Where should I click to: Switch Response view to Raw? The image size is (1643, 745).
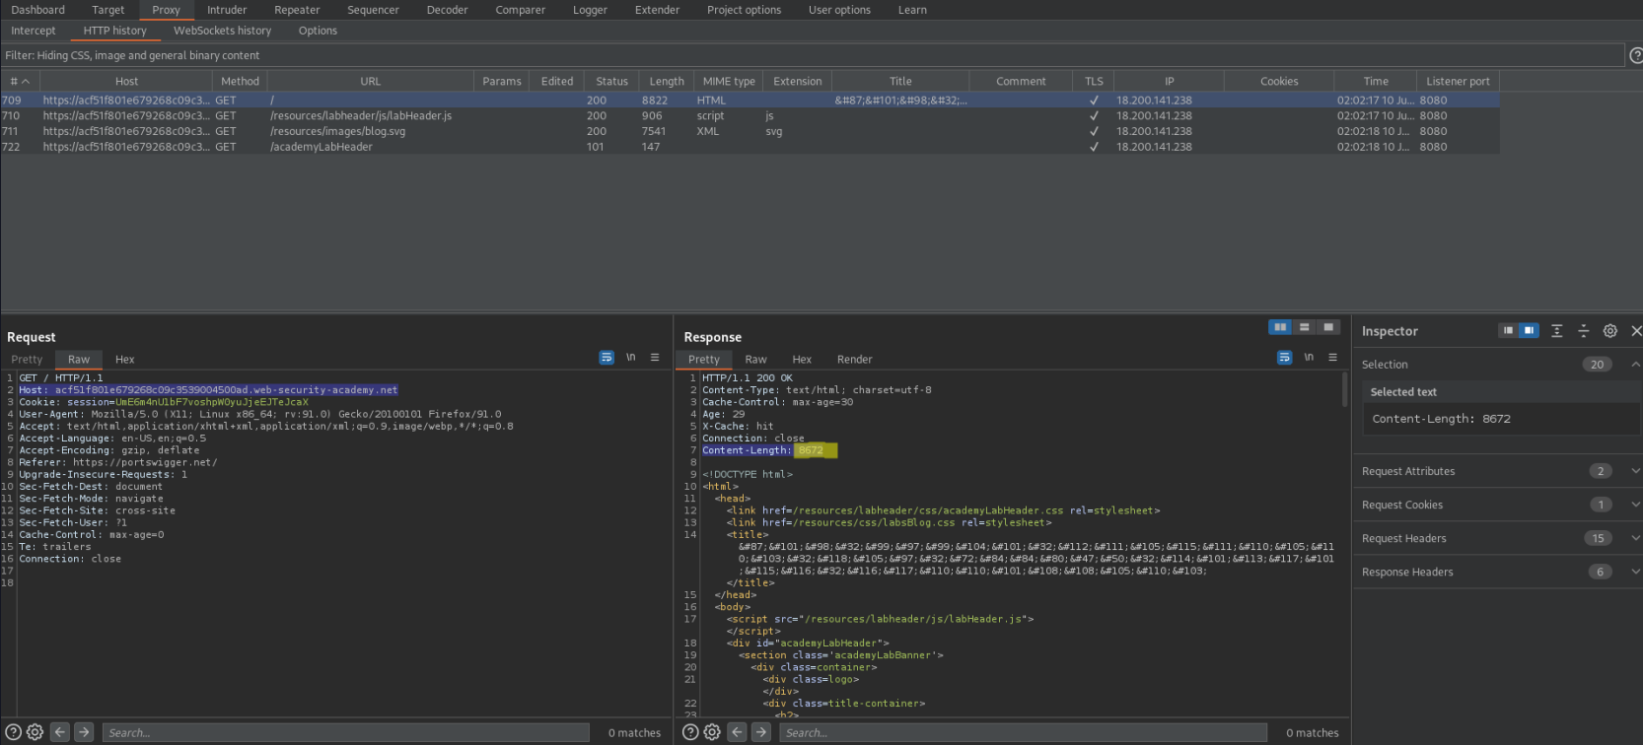(755, 360)
